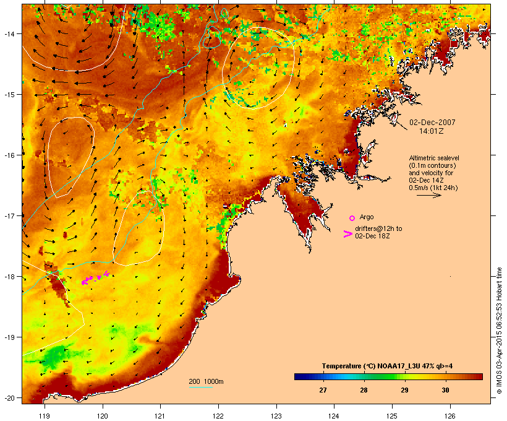Click the (0.1m contours) text line
The image size is (507, 421).
[x=432, y=165]
